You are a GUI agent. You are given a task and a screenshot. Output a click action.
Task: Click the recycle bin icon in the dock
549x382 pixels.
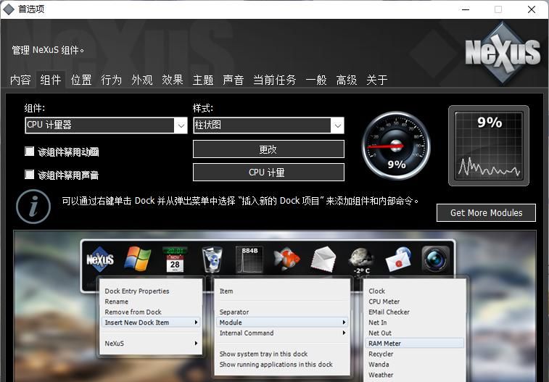click(x=212, y=259)
